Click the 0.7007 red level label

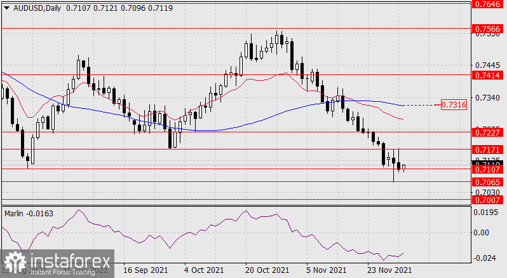pos(487,200)
